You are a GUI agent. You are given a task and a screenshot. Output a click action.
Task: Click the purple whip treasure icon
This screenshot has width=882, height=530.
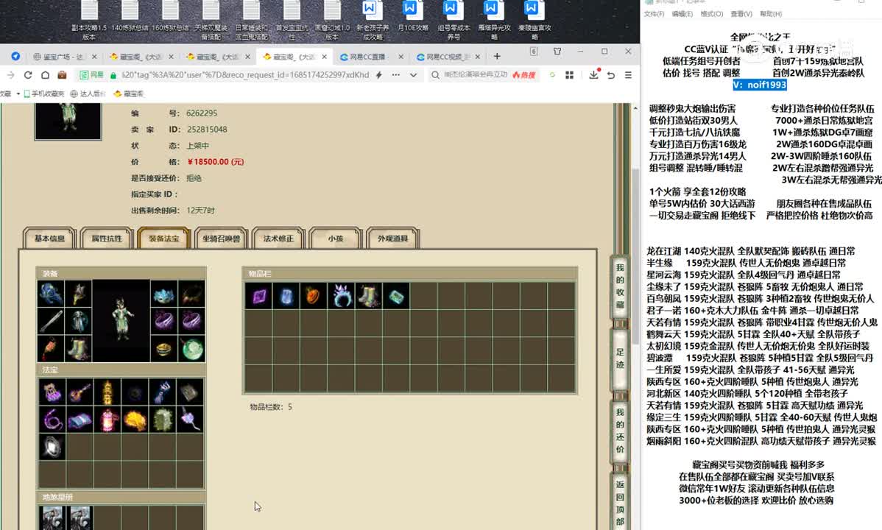pos(52,420)
